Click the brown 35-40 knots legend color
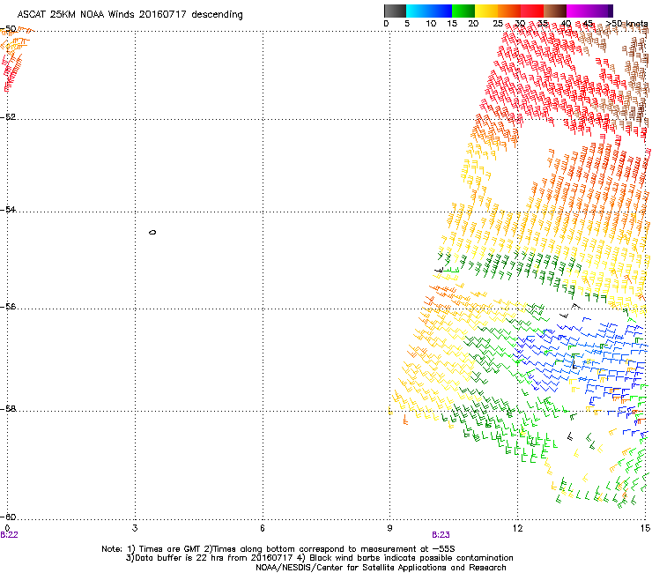 click(x=555, y=11)
